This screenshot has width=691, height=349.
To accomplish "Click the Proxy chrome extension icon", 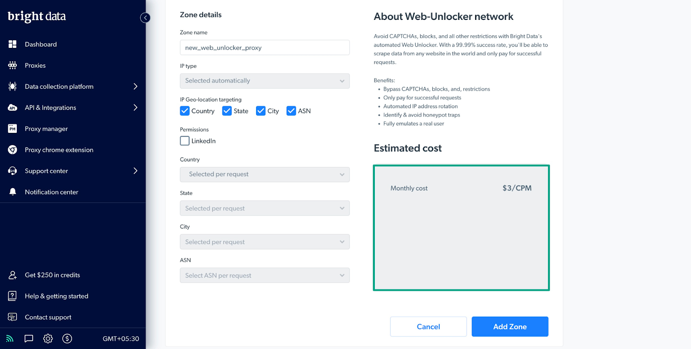I will pyautogui.click(x=13, y=150).
